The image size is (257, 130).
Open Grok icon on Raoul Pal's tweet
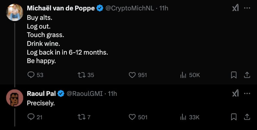235,94
